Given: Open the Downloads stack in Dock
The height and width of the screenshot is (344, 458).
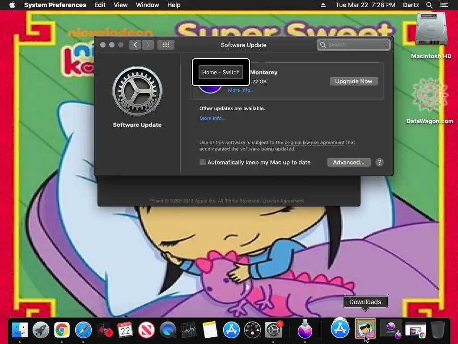Looking at the screenshot, I should [365, 329].
